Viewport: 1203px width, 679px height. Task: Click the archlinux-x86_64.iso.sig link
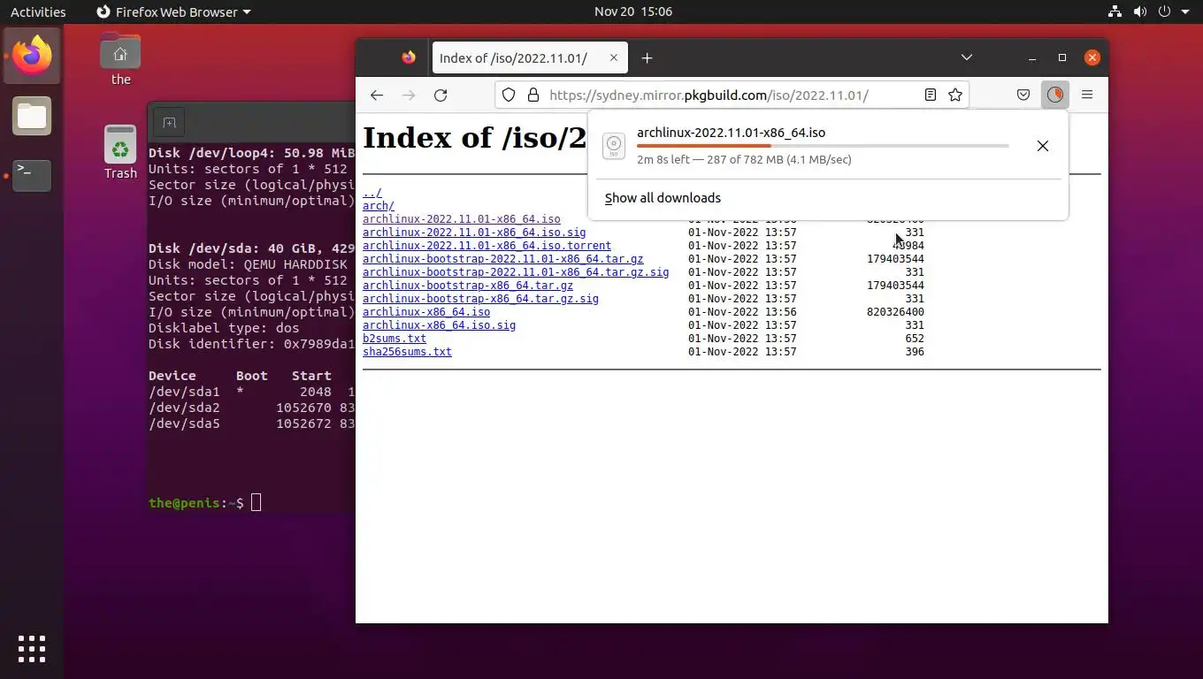(439, 324)
